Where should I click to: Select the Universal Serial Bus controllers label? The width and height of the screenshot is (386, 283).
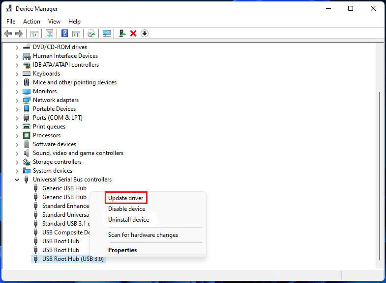point(72,180)
